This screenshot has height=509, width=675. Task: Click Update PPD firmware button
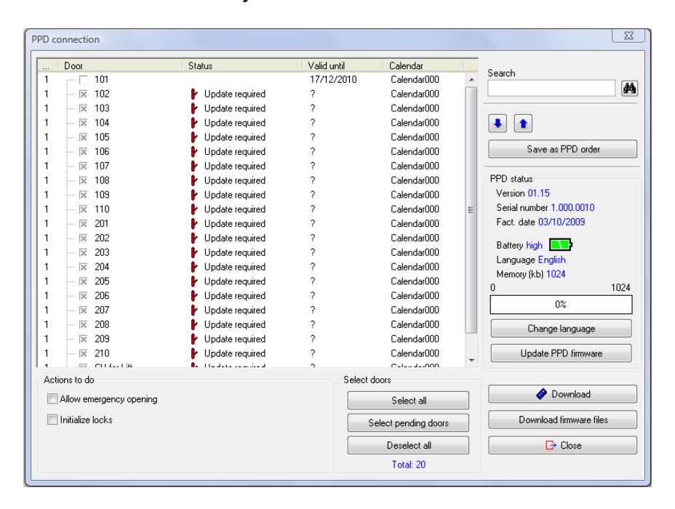click(x=561, y=353)
